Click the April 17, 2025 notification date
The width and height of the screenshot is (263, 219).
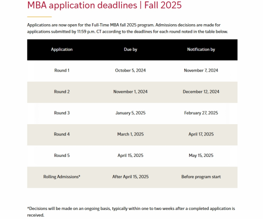coord(201,134)
